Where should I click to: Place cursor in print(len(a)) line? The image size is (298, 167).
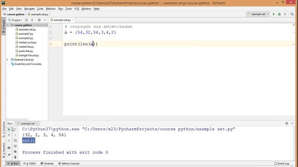coord(81,44)
